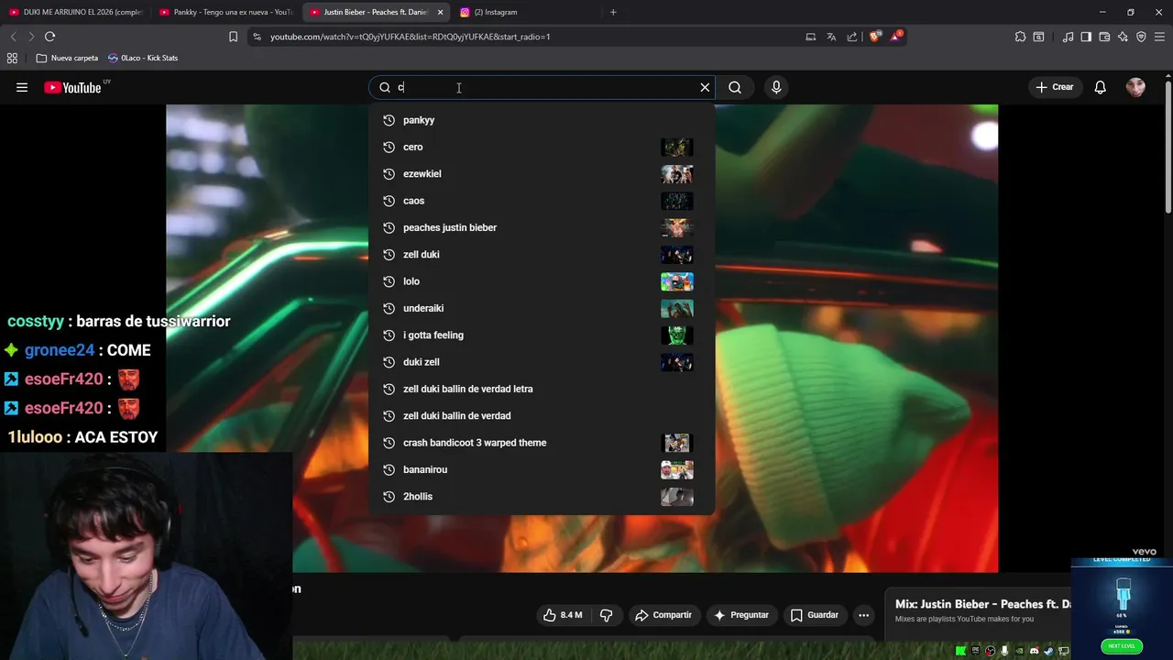The width and height of the screenshot is (1173, 660).
Task: Open Leo AI sparkle icon
Action: tap(1123, 37)
